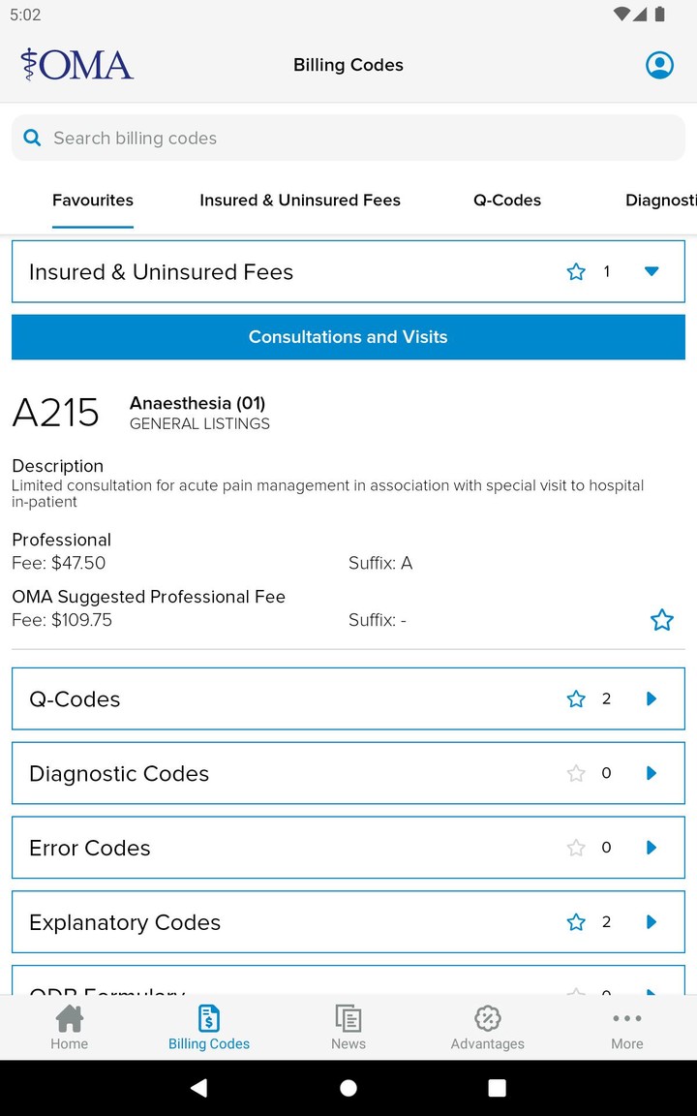Open the user profile icon
Image resolution: width=697 pixels, height=1116 pixels.
pyautogui.click(x=659, y=65)
